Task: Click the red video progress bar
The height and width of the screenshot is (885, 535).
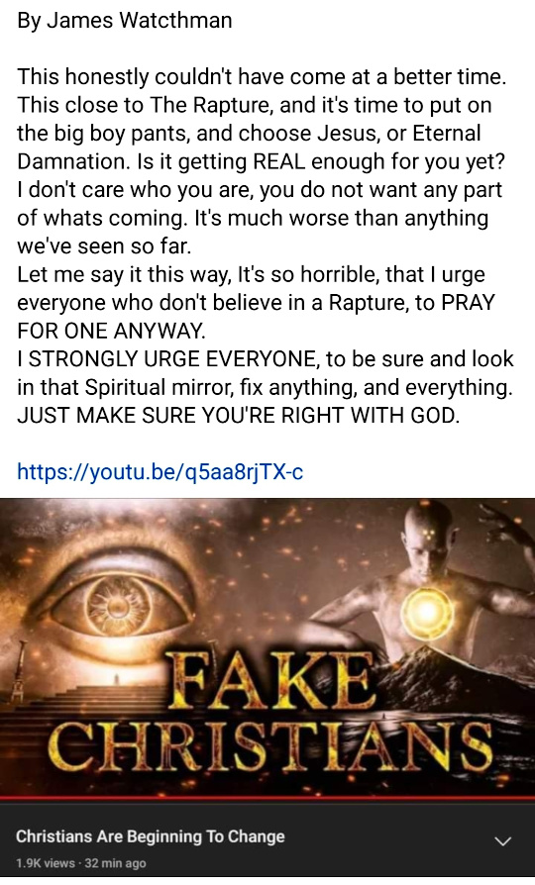Action: (267, 799)
